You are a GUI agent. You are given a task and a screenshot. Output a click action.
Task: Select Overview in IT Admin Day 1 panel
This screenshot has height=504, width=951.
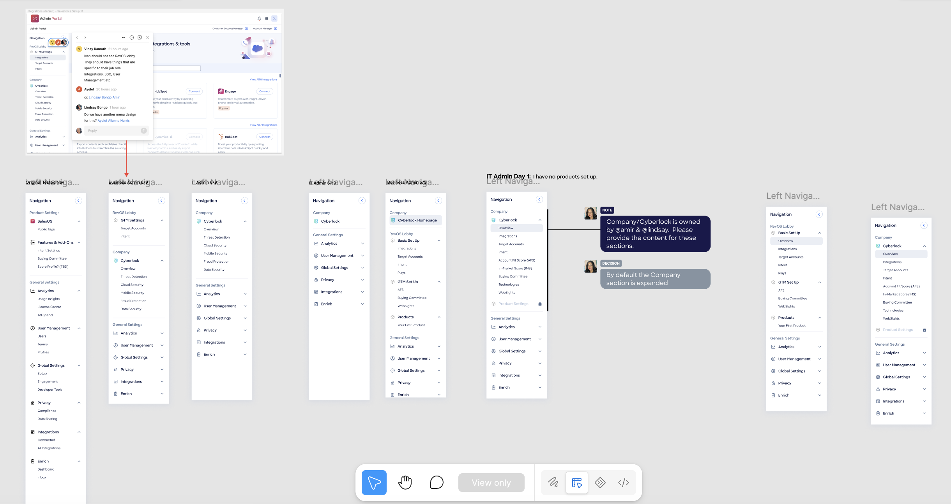(x=516, y=228)
